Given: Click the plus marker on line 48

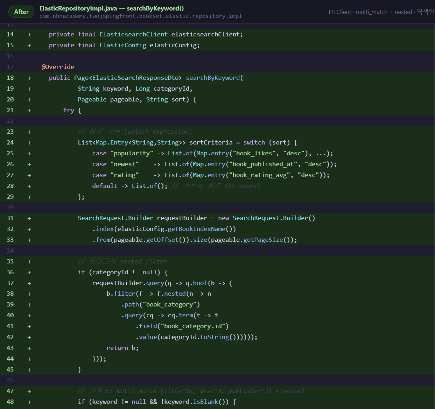Looking at the screenshot, I should click(x=29, y=402).
